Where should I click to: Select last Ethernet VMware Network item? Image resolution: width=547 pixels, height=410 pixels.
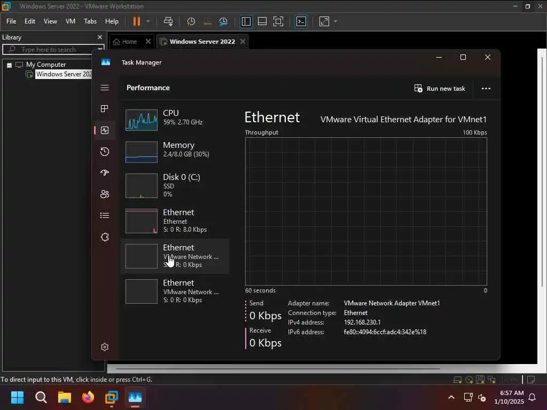[175, 291]
